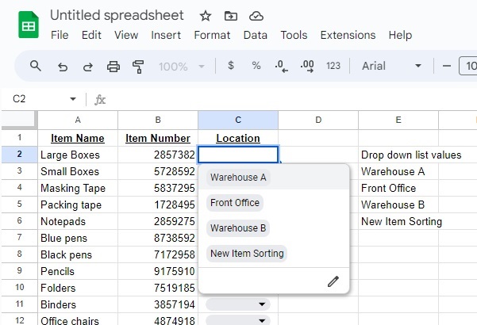Increase decimal places
Image resolution: width=477 pixels, height=325 pixels.
click(x=307, y=67)
